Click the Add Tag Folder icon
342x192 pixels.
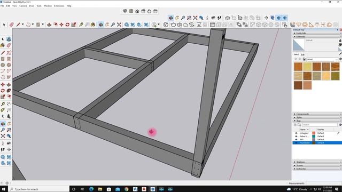coord(299,125)
